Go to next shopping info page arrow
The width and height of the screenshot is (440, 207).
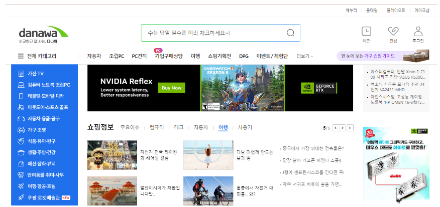pyautogui.click(x=343, y=128)
